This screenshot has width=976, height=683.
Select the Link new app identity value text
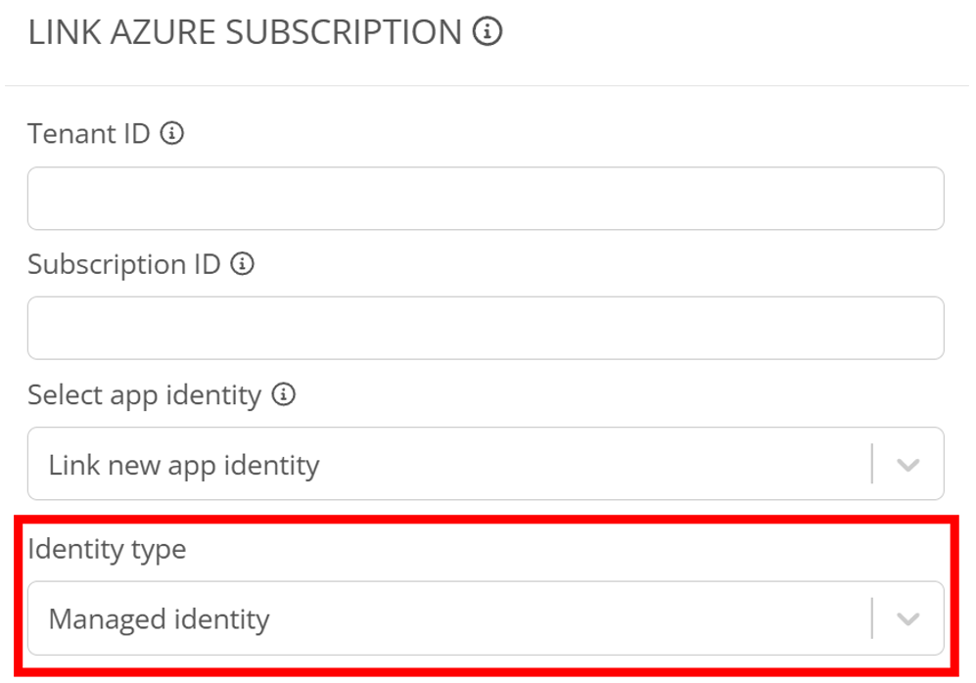click(x=184, y=464)
